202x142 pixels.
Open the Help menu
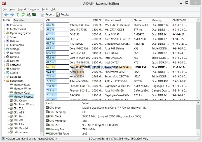[53, 9]
